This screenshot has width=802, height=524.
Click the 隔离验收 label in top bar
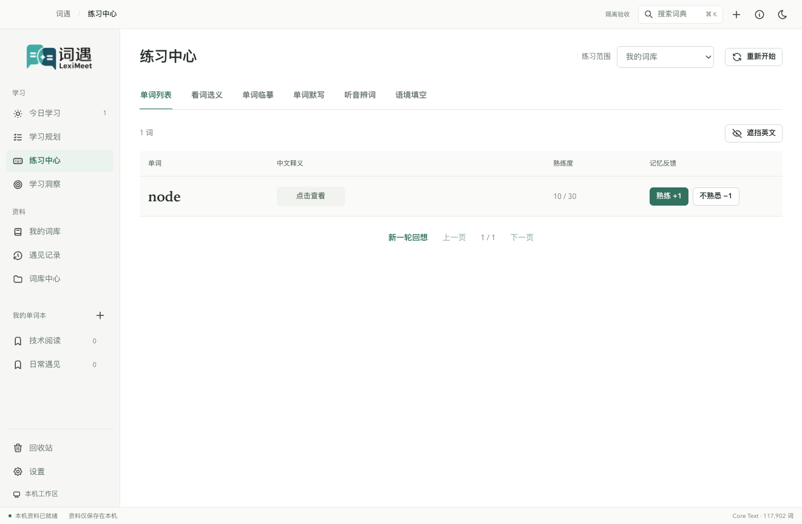[x=617, y=15]
